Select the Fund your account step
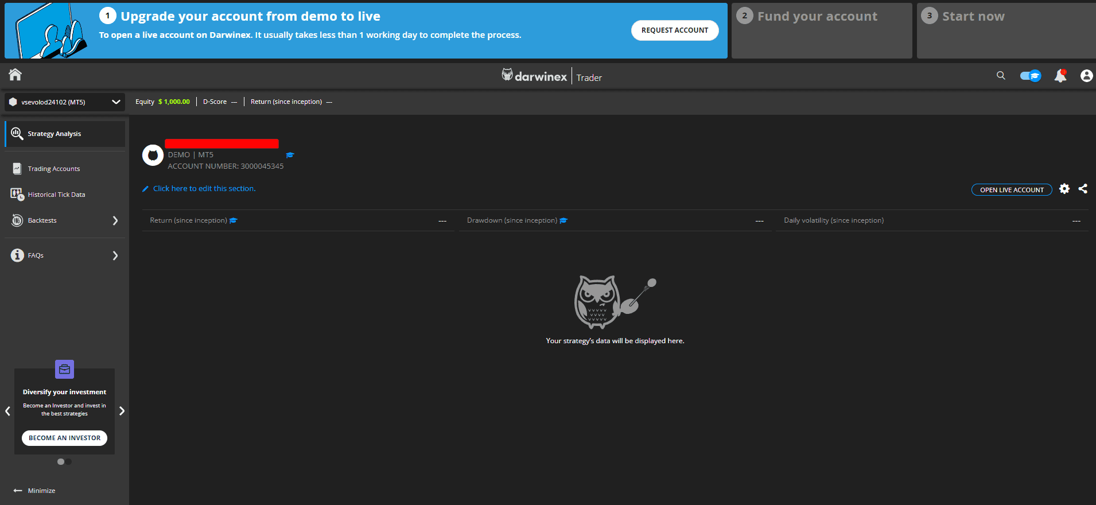Image resolution: width=1096 pixels, height=505 pixels. pyautogui.click(x=822, y=30)
